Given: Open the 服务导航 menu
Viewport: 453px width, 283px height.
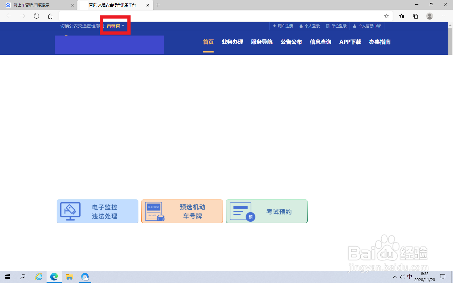Looking at the screenshot, I should [x=262, y=42].
